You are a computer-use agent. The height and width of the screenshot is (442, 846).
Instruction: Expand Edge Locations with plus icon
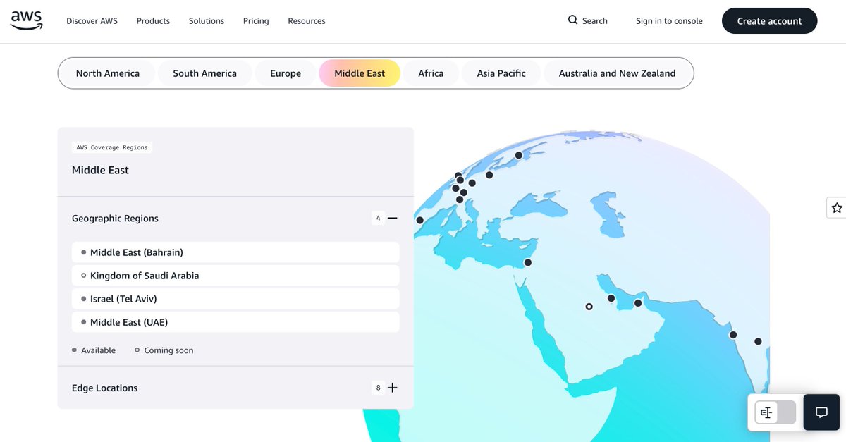(393, 388)
